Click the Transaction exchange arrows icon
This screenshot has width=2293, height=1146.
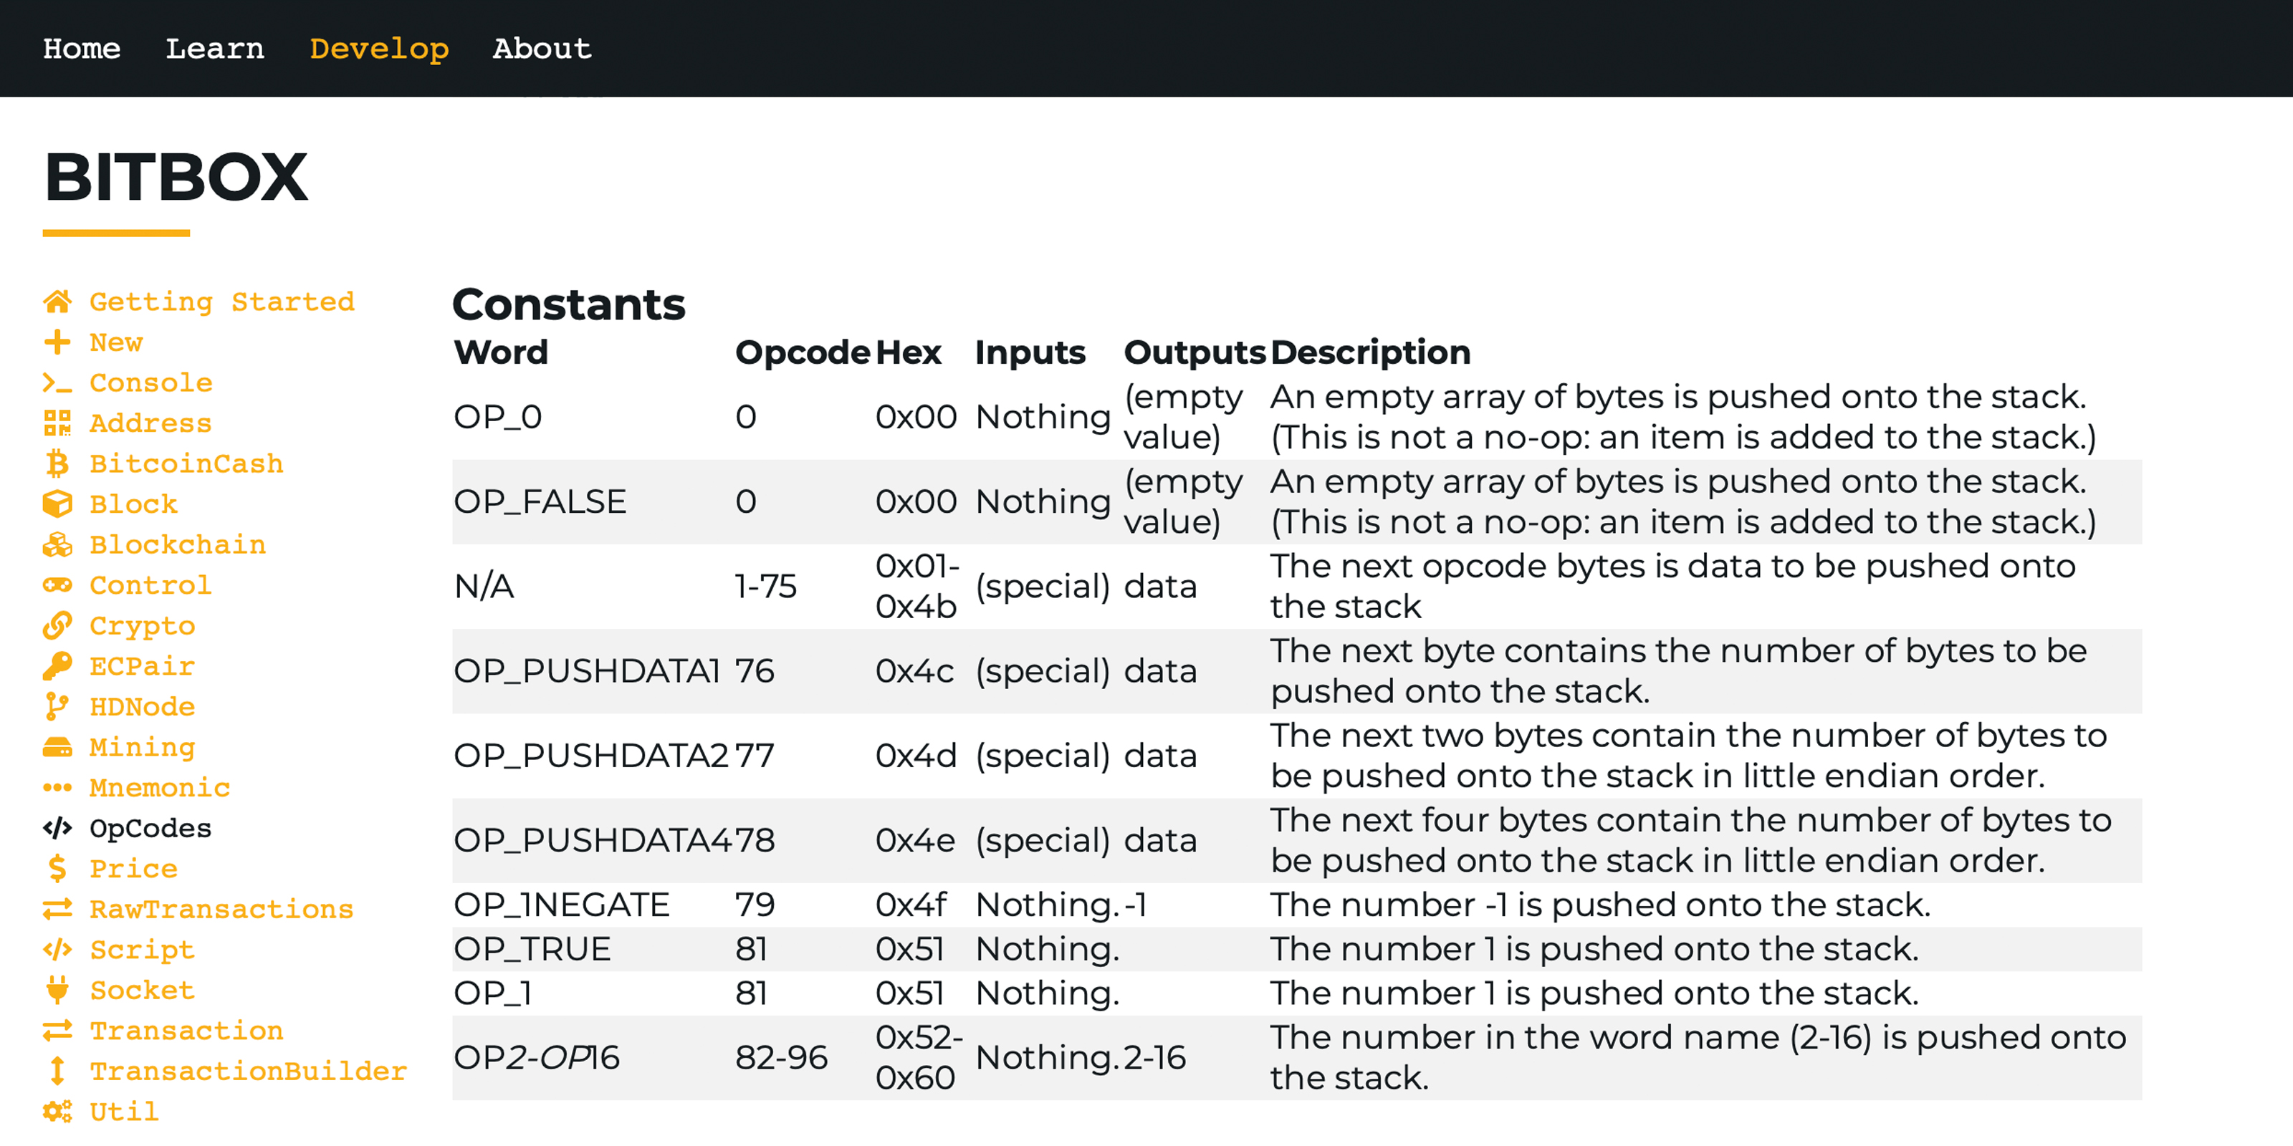57,1031
